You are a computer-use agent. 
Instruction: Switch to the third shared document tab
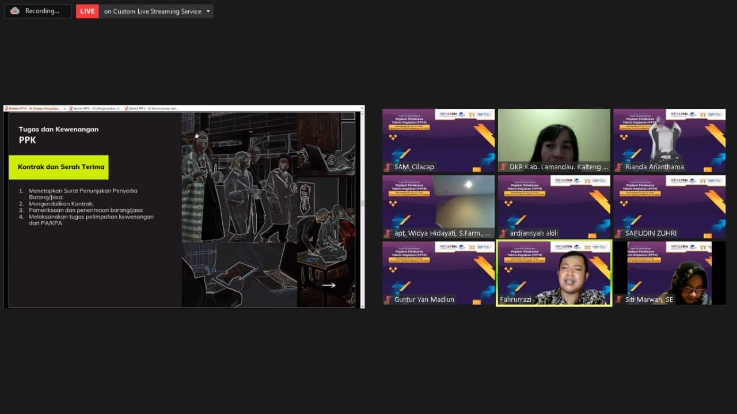pos(153,108)
